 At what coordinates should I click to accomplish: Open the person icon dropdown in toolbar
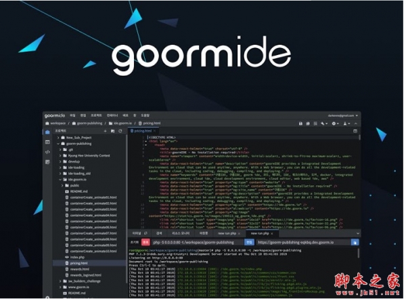point(346,123)
